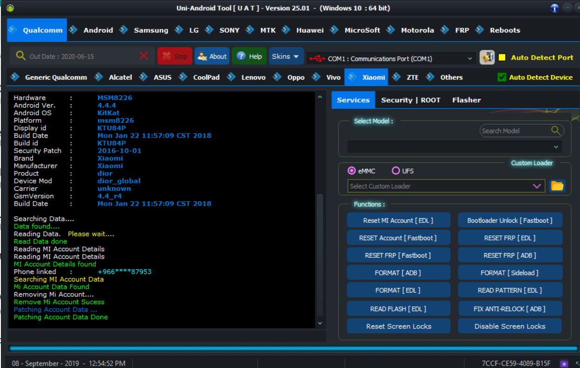Open Help
The image size is (580, 368).
click(x=249, y=56)
